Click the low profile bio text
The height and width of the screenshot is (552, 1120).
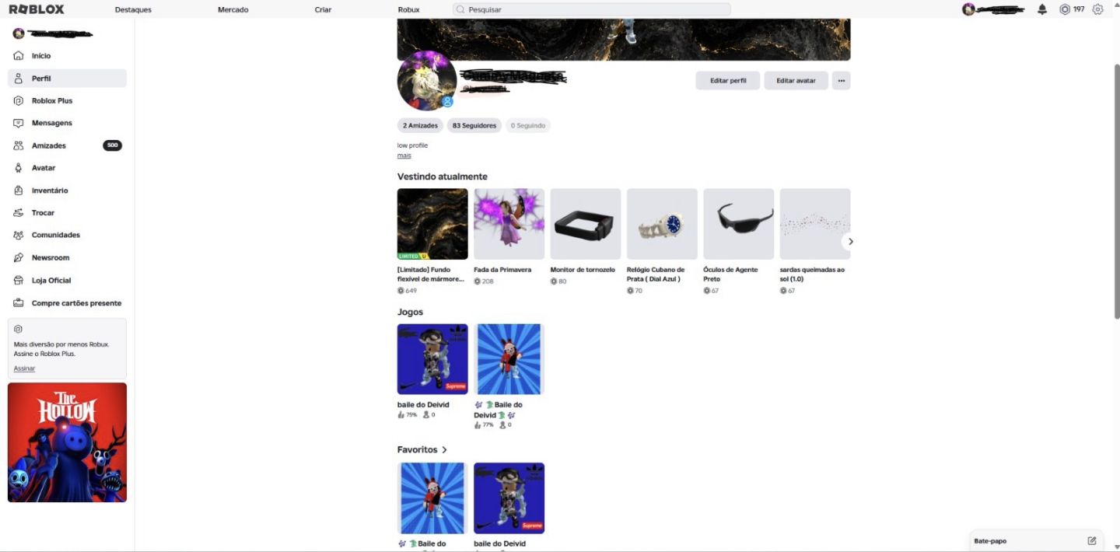(412, 145)
